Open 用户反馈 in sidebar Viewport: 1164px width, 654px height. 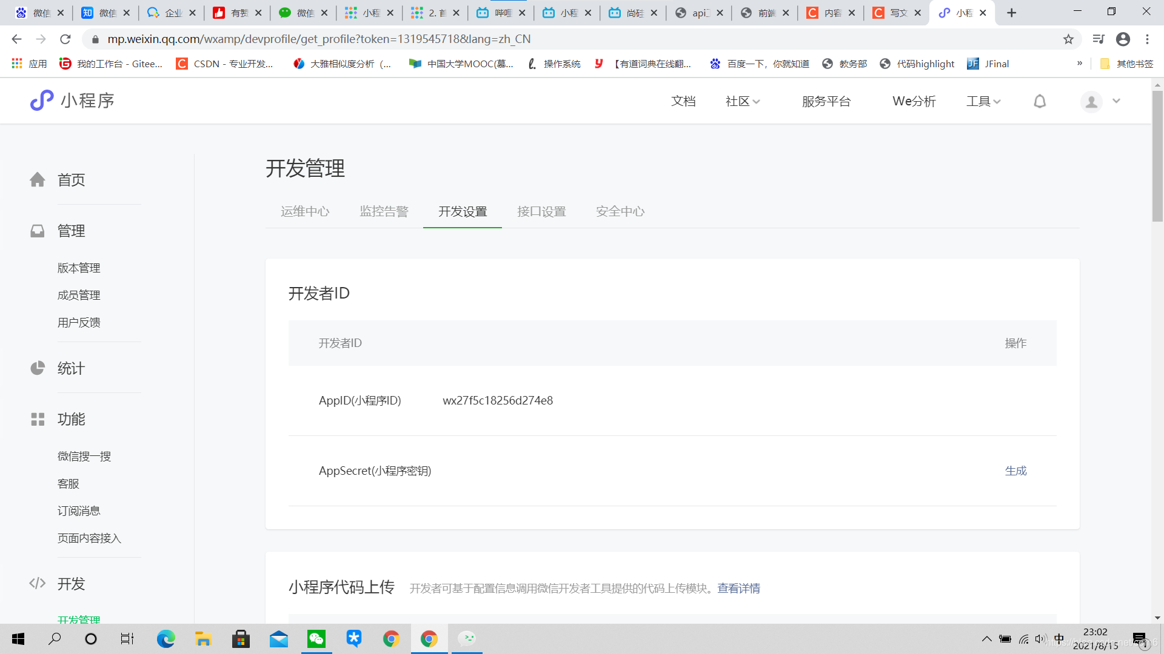click(x=79, y=322)
